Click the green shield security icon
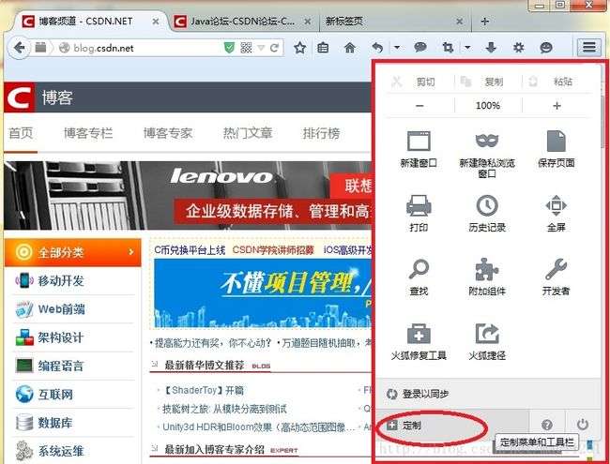Image resolution: width=610 pixels, height=464 pixels. click(x=229, y=48)
